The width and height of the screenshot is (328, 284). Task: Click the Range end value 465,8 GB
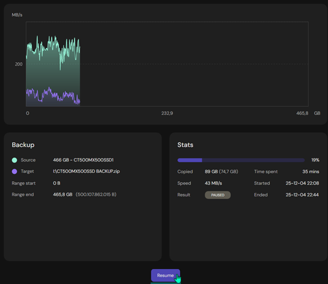[62, 194]
